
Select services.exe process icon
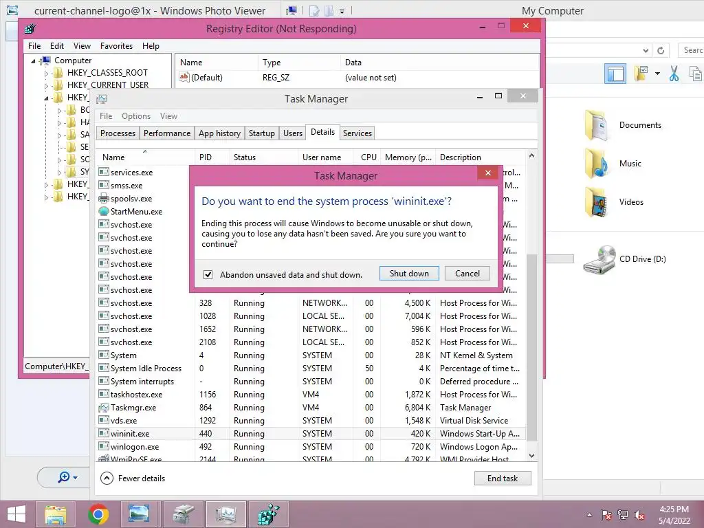coord(104,172)
